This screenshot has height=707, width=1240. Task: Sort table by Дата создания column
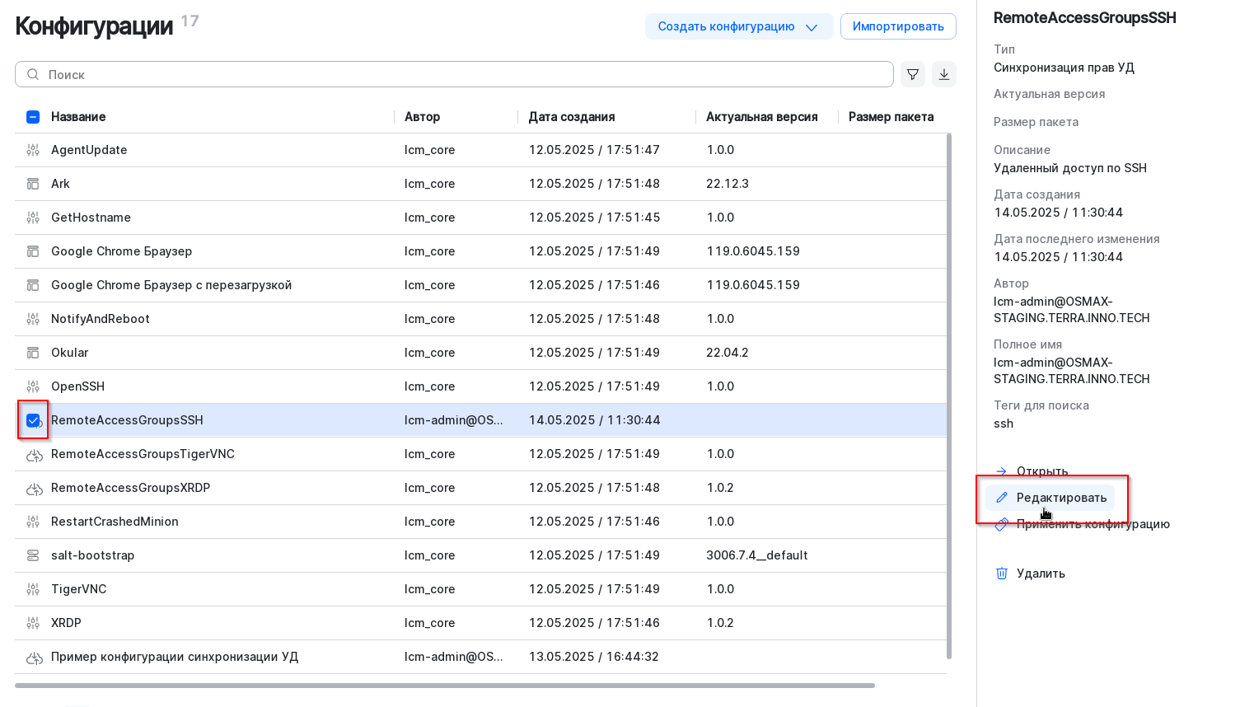coord(572,117)
